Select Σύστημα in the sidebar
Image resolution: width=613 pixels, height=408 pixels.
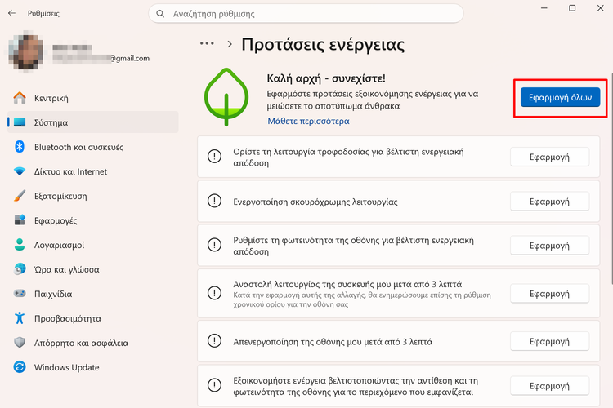tap(51, 122)
